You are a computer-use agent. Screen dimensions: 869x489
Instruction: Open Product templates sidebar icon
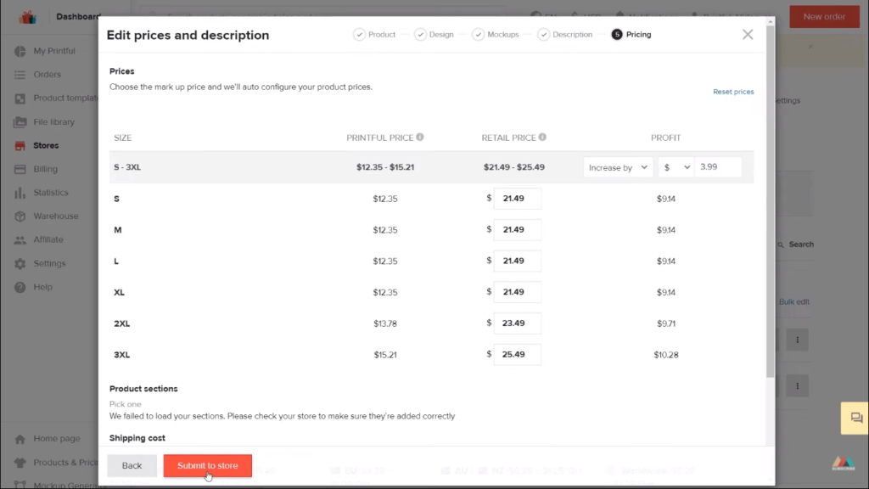click(20, 98)
